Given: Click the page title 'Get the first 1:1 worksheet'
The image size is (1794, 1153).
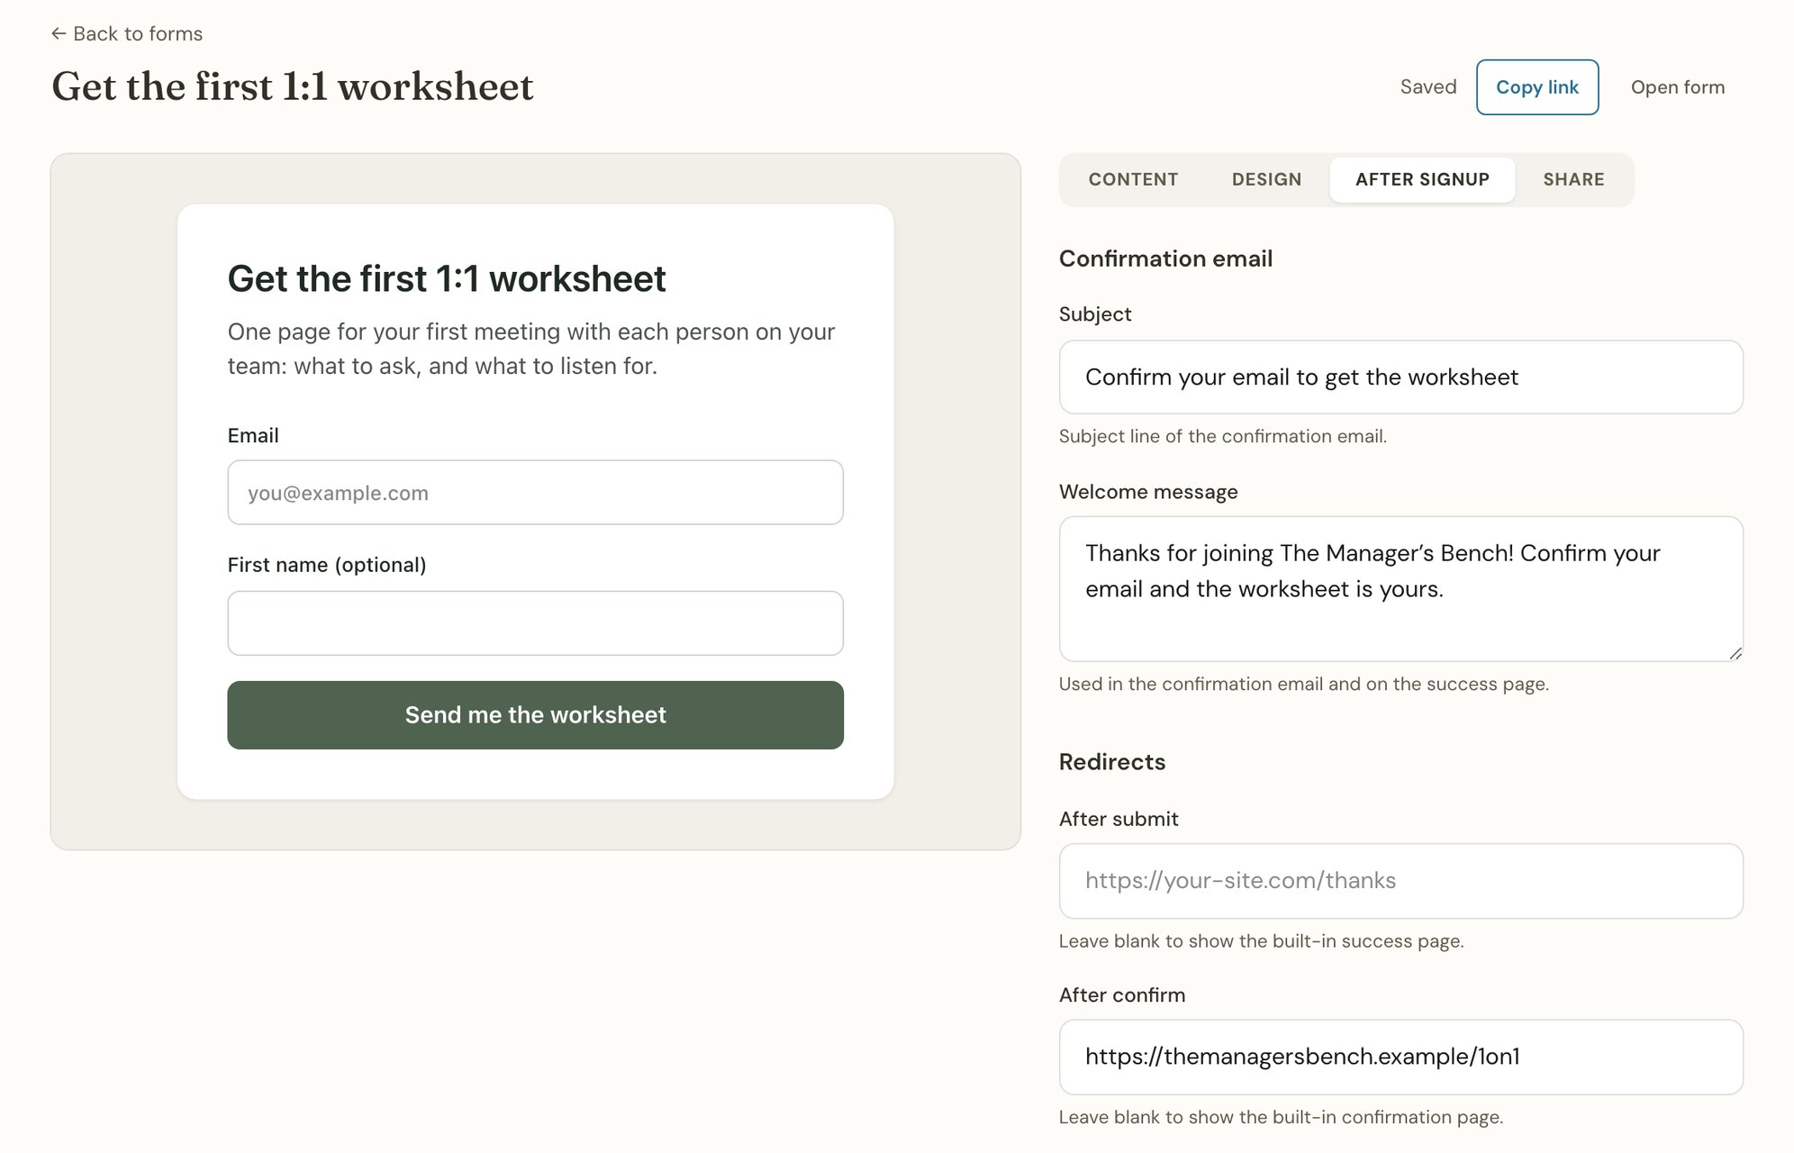Looking at the screenshot, I should click(x=293, y=87).
